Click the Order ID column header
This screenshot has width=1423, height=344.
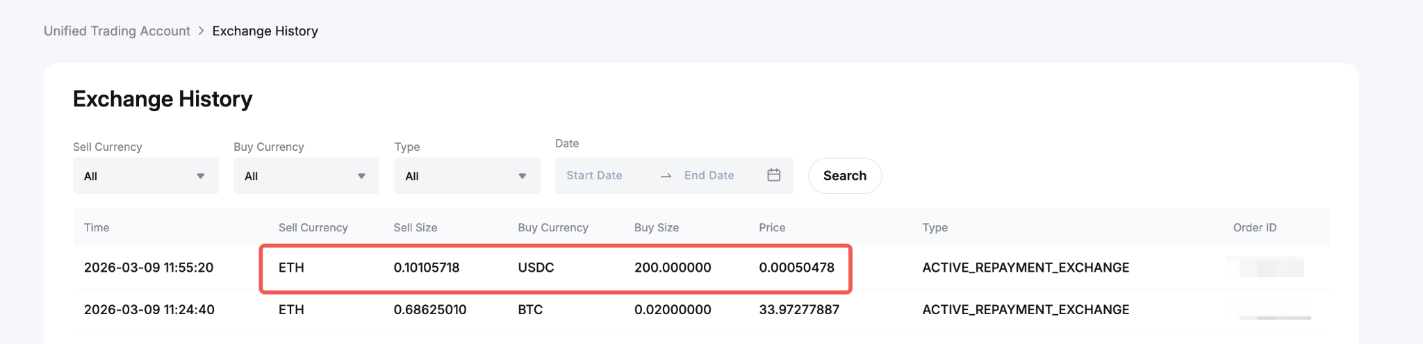coord(1254,227)
